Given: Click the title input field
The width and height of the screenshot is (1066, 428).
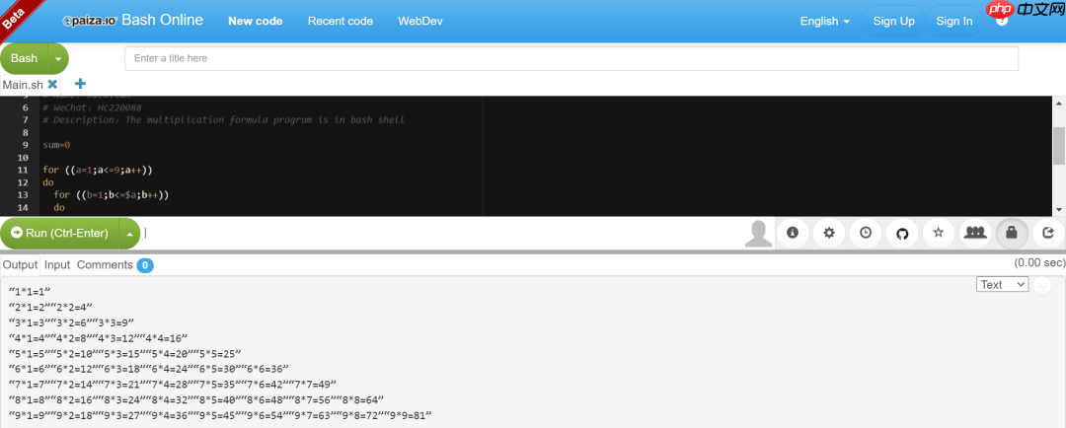Looking at the screenshot, I should (571, 58).
